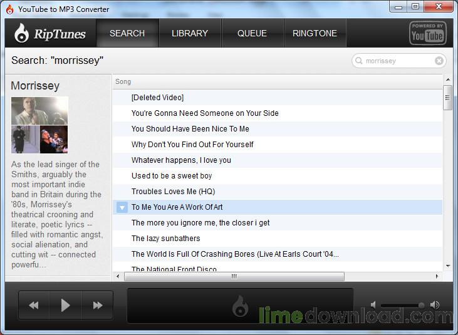The image size is (458, 335).
Task: Skip to next track
Action: [98, 305]
